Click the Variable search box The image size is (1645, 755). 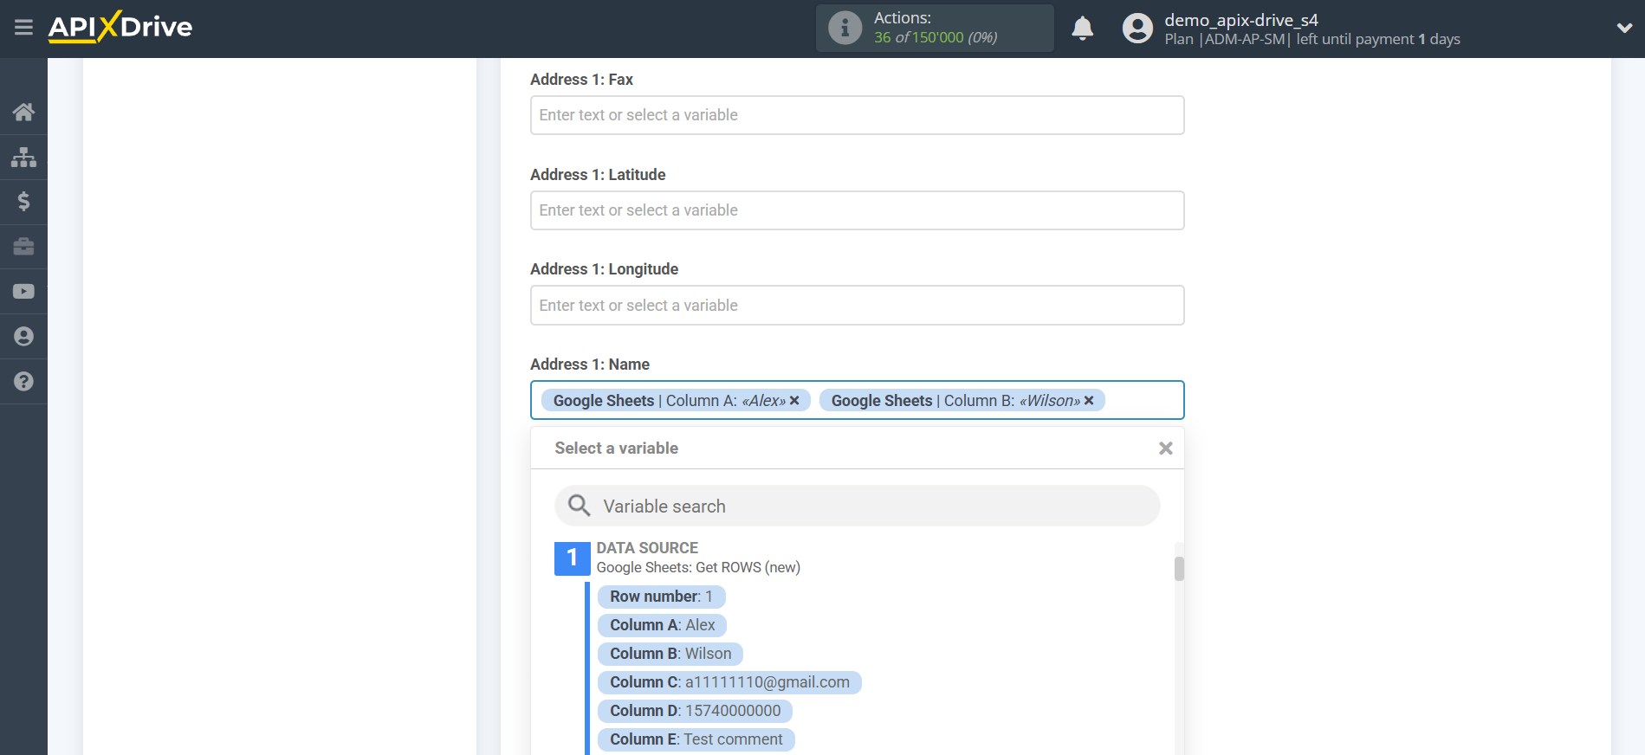(857, 506)
